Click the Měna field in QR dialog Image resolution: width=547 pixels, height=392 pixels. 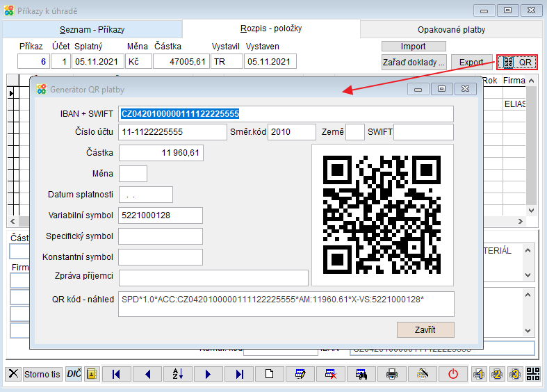tap(133, 174)
